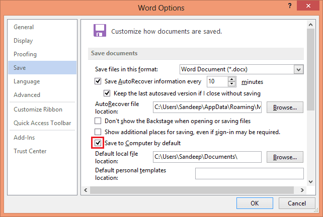
Task: Cancel the Word Options dialog
Action: click(297, 203)
